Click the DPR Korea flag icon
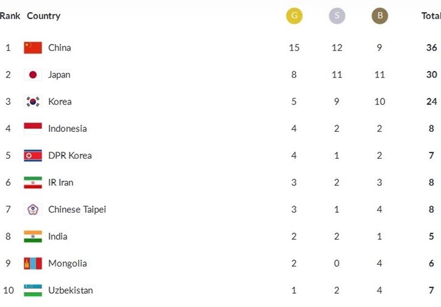Image resolution: width=441 pixels, height=307 pixels. click(33, 155)
